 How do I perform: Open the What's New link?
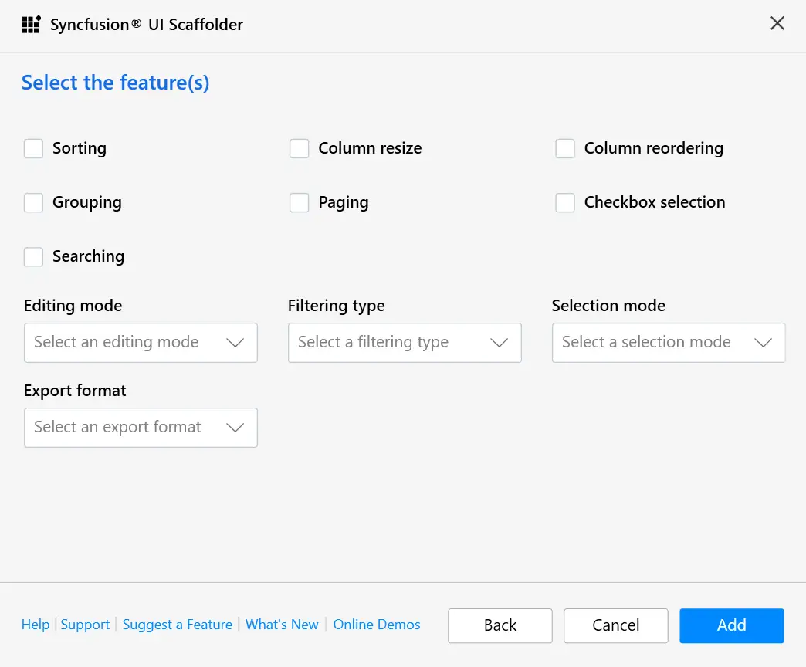pyautogui.click(x=282, y=625)
